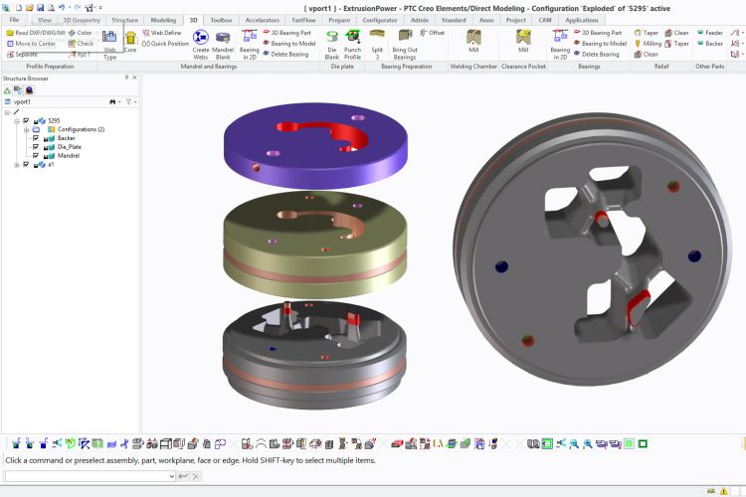Click the Color option in Profile Preparation
746x497 pixels.
click(80, 33)
